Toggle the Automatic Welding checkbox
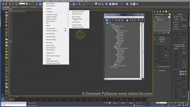 (x=174, y=46)
